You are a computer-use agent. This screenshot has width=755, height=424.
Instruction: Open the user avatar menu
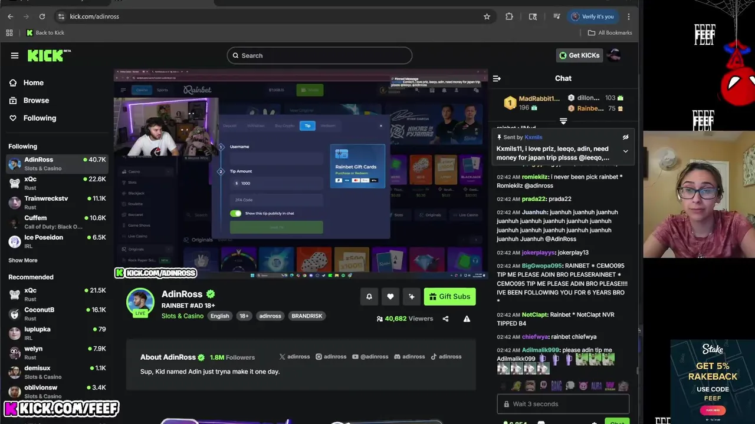tap(614, 55)
